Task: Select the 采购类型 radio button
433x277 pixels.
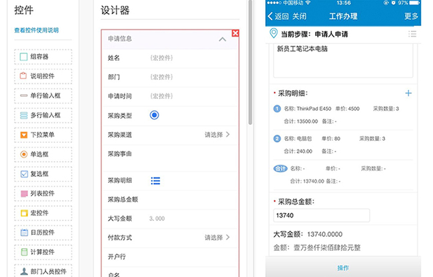Action: coord(155,115)
